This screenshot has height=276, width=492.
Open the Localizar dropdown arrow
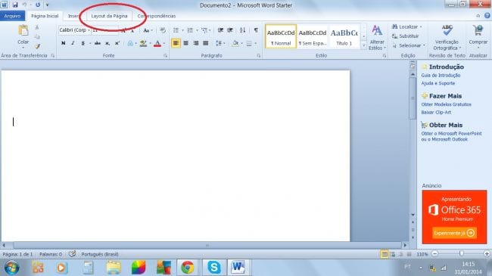click(x=421, y=27)
